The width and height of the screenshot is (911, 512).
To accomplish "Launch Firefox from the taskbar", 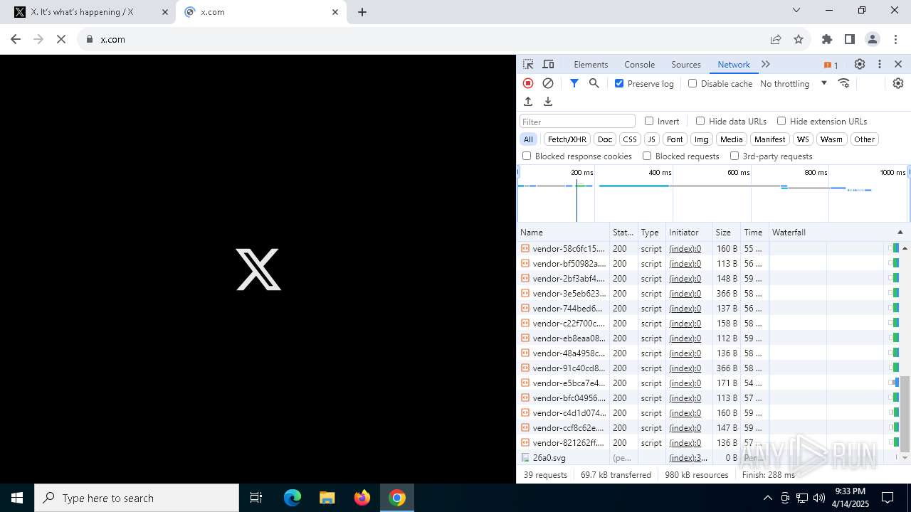I will point(362,498).
